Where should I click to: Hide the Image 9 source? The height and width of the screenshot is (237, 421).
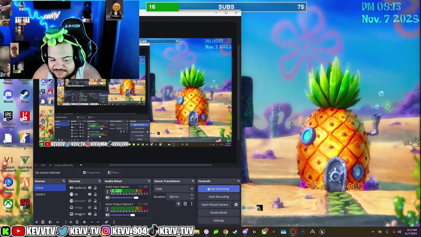click(89, 214)
